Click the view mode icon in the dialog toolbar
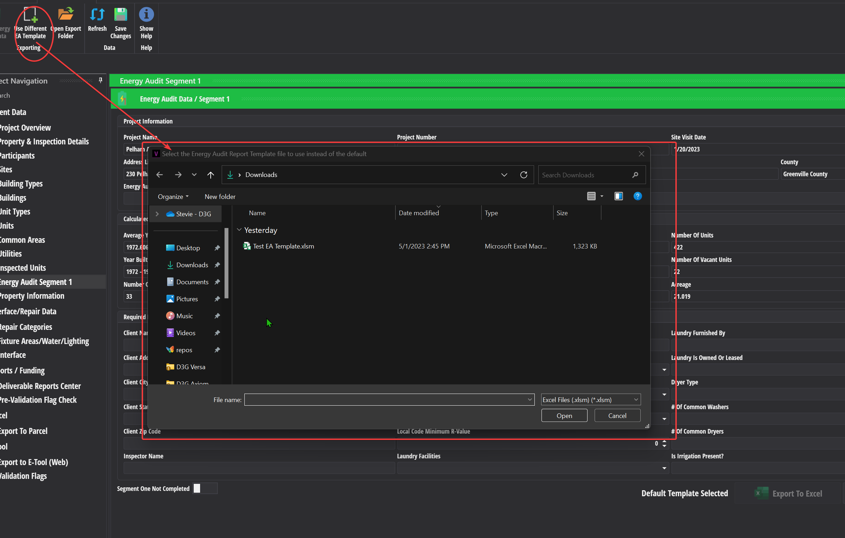The height and width of the screenshot is (538, 845). pos(592,196)
